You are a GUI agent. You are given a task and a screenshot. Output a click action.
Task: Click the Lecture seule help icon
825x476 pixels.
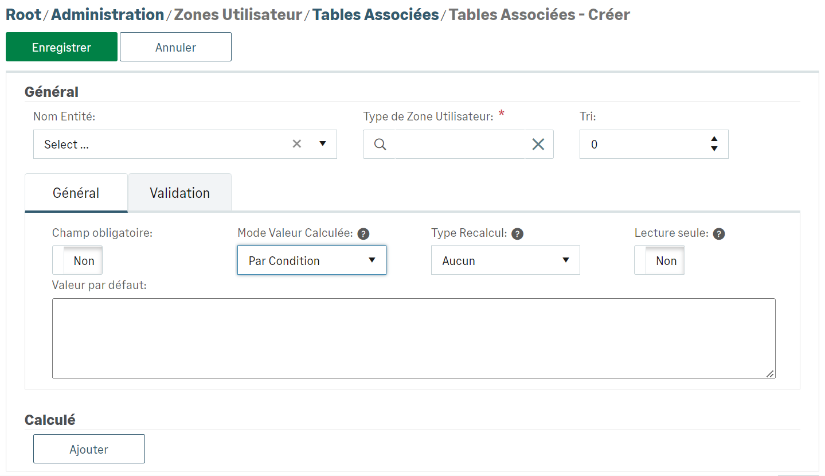point(719,234)
